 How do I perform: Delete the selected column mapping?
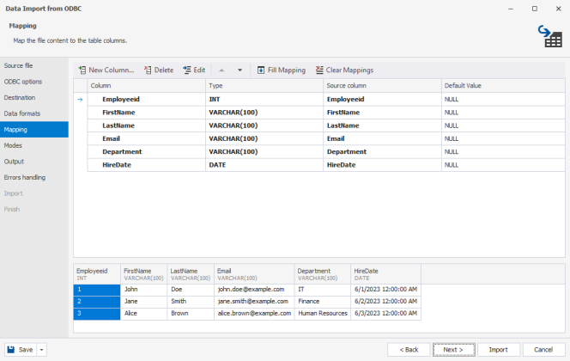tap(158, 70)
